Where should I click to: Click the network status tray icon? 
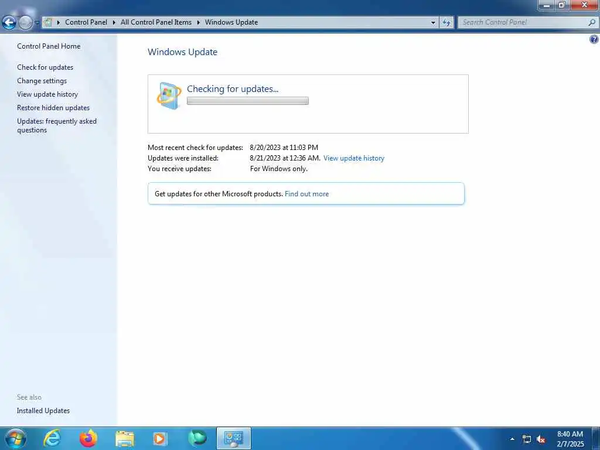527,439
